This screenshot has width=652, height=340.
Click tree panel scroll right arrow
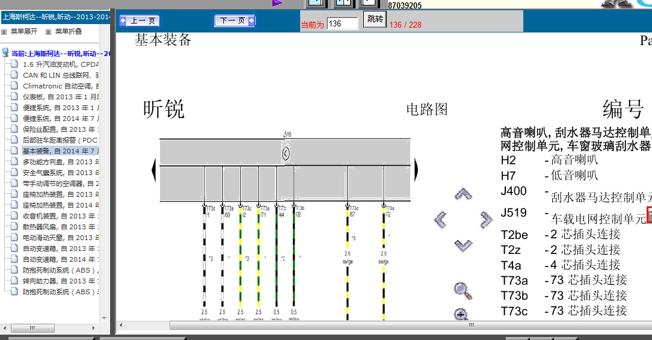(x=94, y=329)
